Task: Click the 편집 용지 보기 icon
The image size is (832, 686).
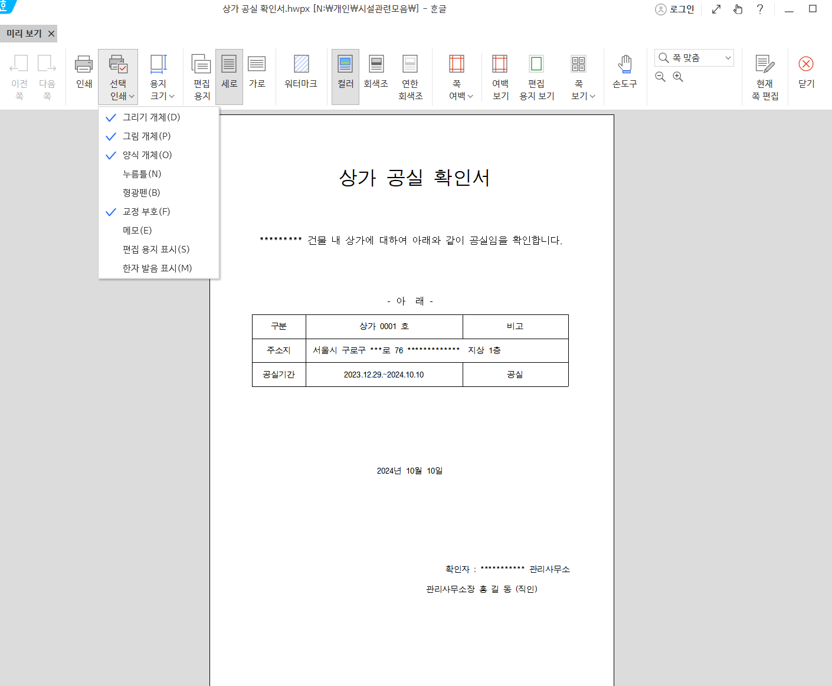Action: coord(536,76)
